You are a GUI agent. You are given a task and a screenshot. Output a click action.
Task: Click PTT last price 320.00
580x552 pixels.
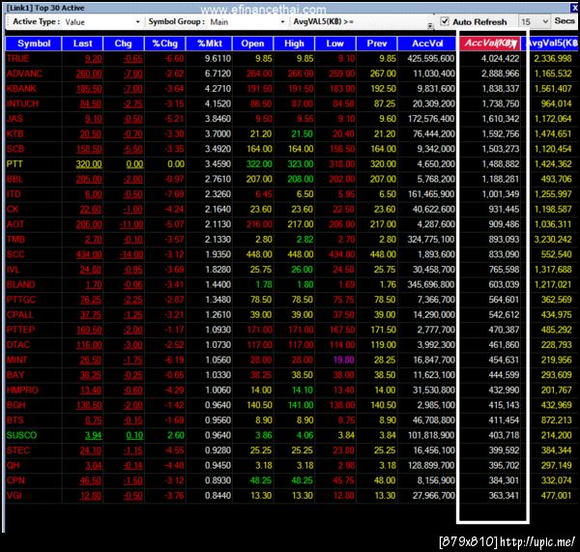click(89, 164)
